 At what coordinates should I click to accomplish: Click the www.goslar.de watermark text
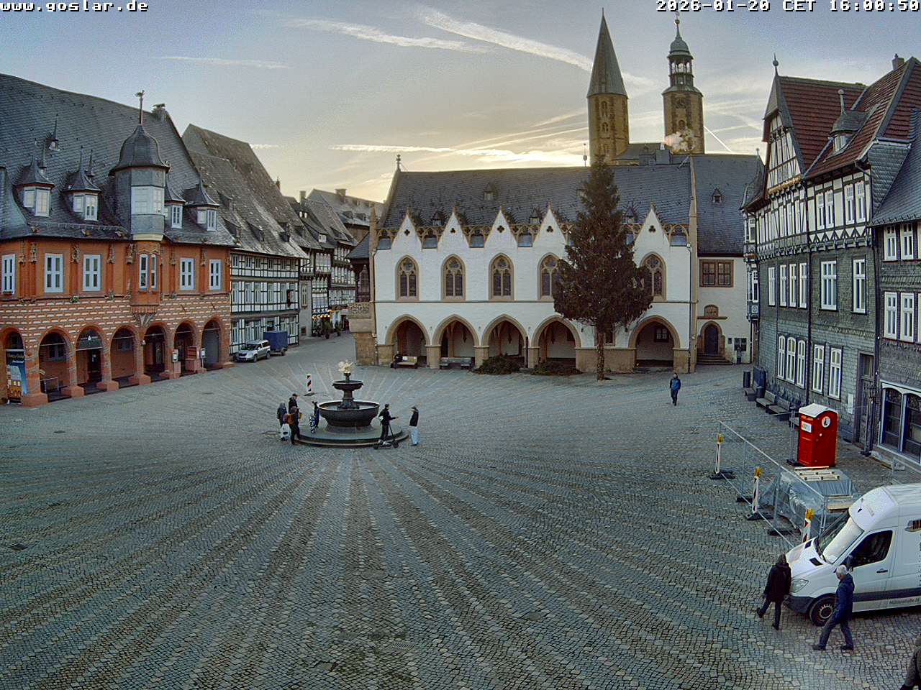[74, 6]
